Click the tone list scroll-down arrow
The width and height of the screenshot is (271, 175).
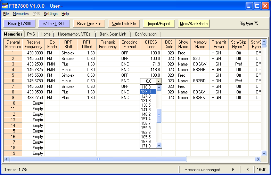pos(159,145)
